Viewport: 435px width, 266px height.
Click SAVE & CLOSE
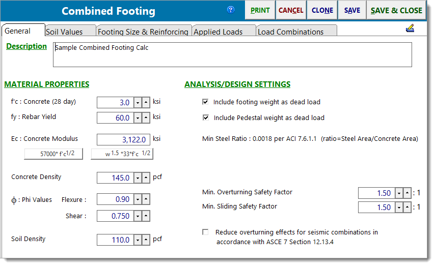[396, 10]
